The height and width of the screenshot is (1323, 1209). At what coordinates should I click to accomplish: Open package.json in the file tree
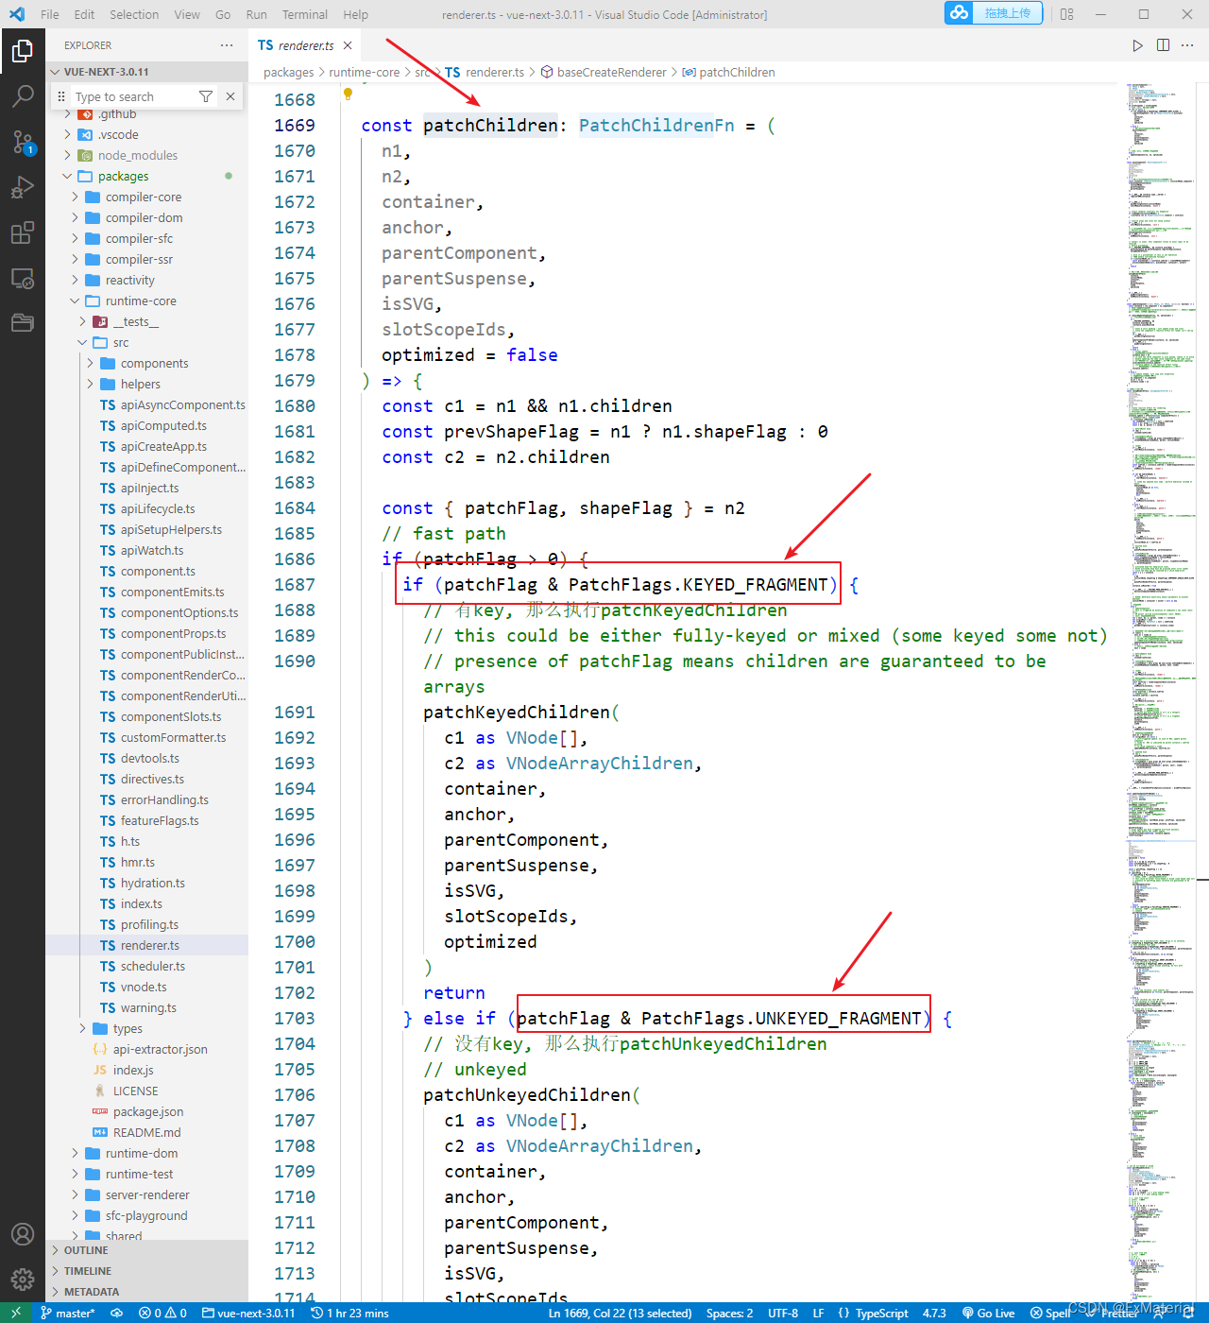click(x=146, y=1111)
